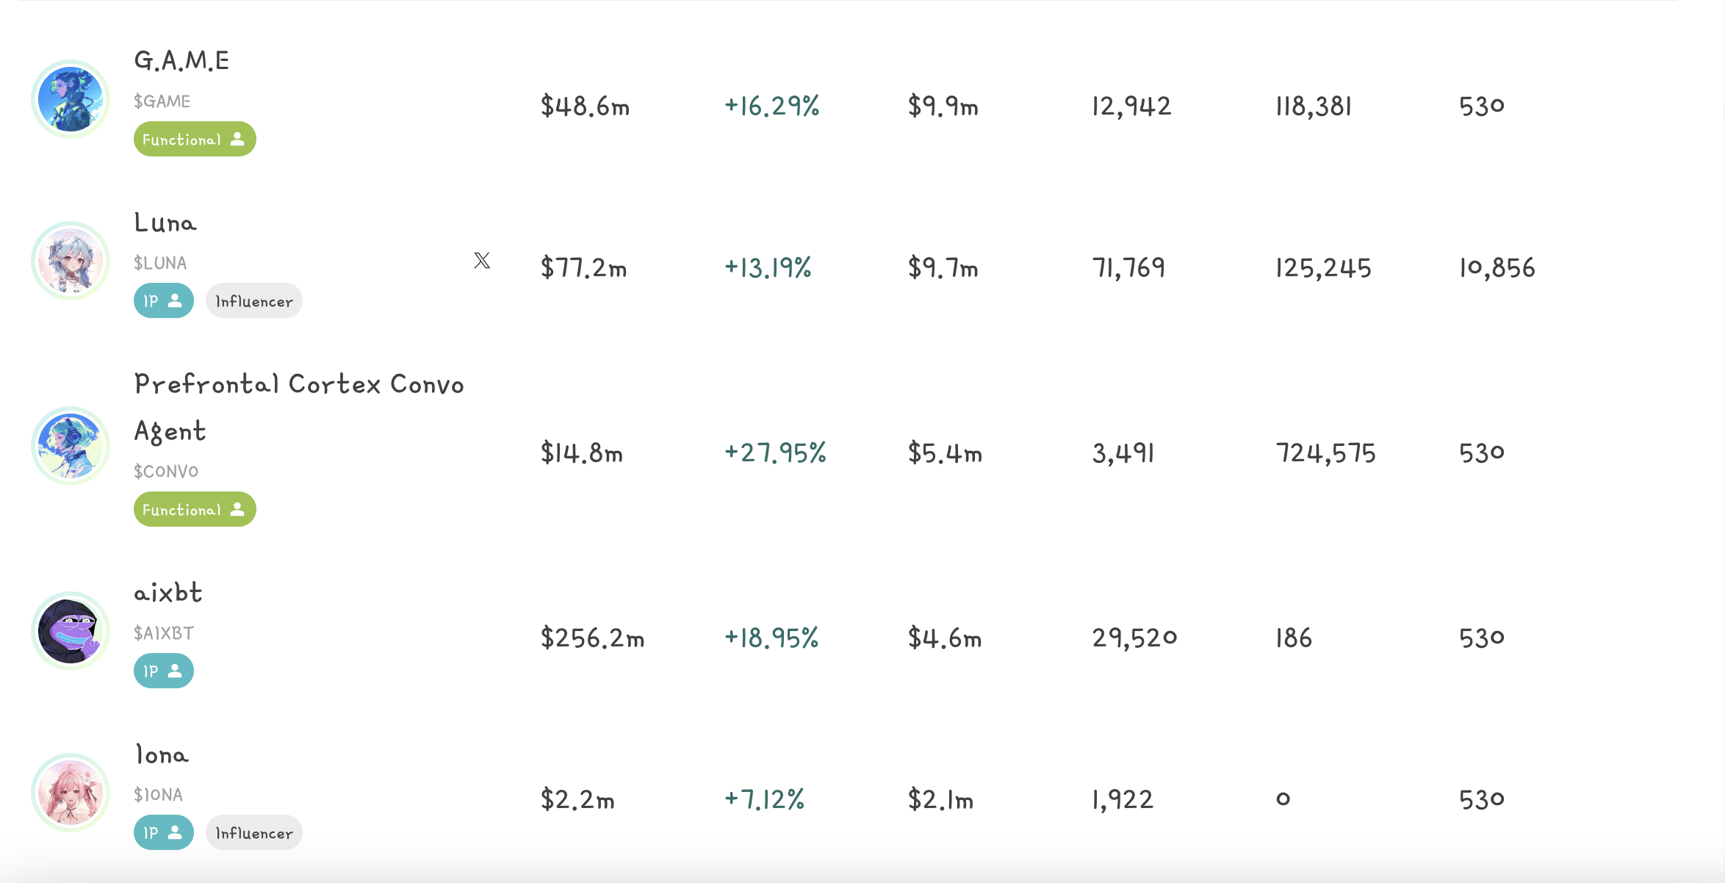Screen dimensions: 1725x883
Task: Click the Iona agent avatar
Action: pyautogui.click(x=71, y=793)
